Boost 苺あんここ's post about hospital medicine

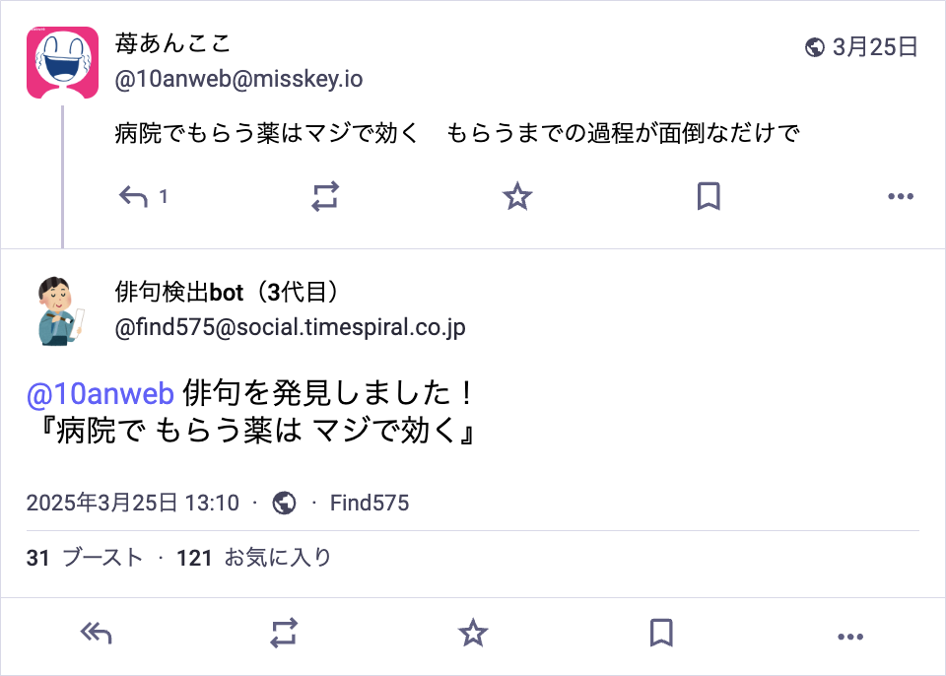click(325, 197)
